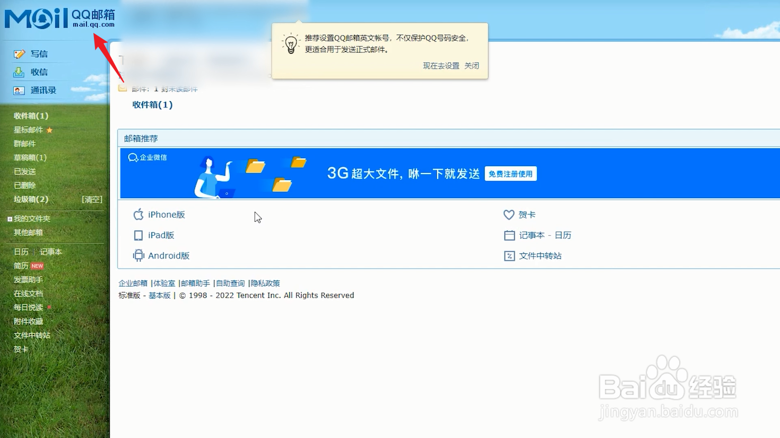Open iPad版 link

click(x=161, y=235)
